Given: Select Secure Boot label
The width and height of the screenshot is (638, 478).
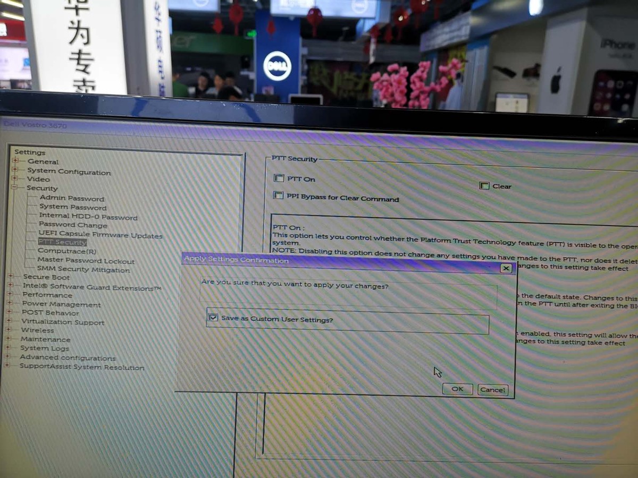Looking at the screenshot, I should point(46,277).
